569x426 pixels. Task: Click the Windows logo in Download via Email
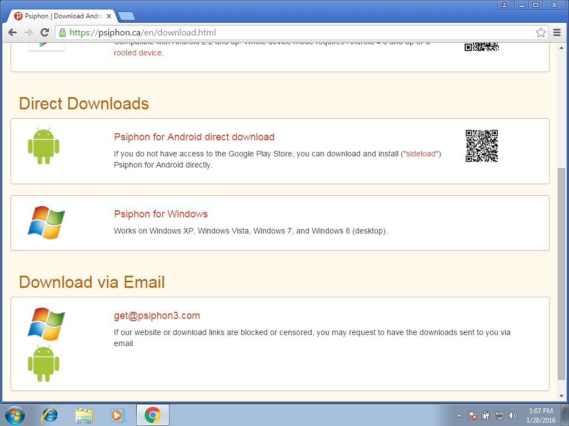47,324
